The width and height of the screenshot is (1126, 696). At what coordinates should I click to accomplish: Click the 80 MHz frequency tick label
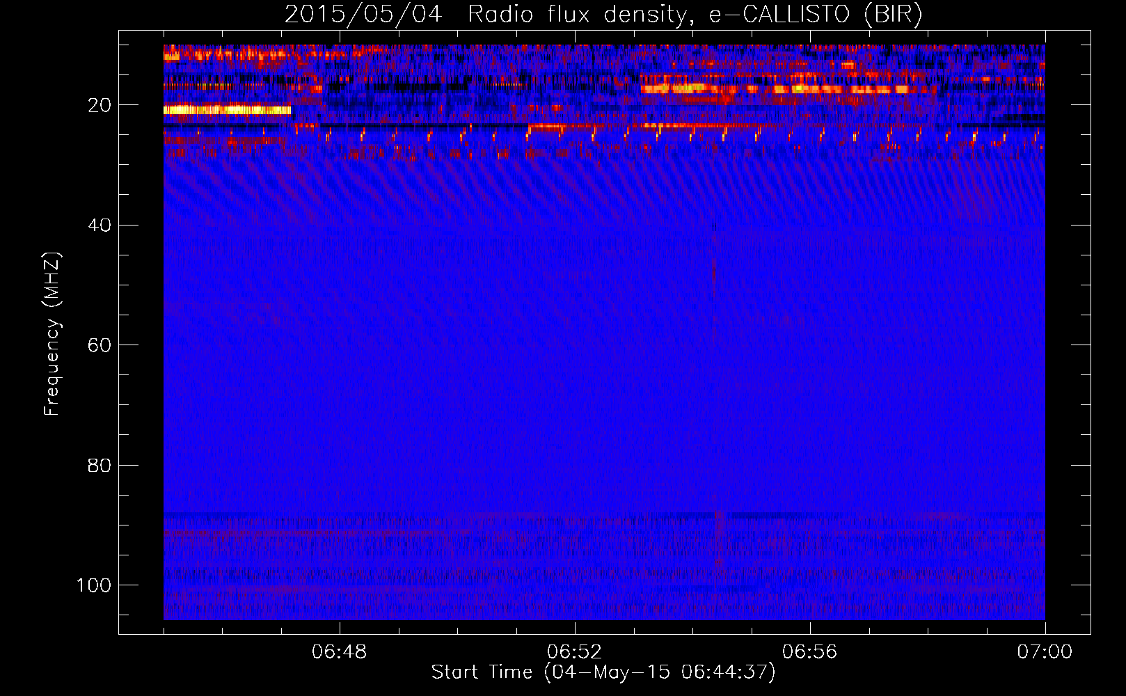(100, 465)
